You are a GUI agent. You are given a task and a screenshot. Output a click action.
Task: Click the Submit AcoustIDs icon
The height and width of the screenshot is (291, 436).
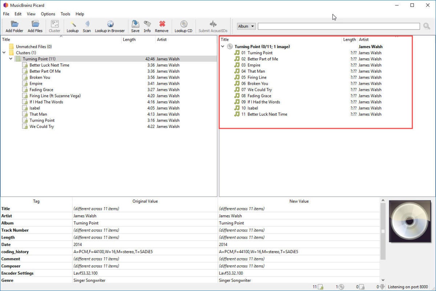[x=213, y=24]
